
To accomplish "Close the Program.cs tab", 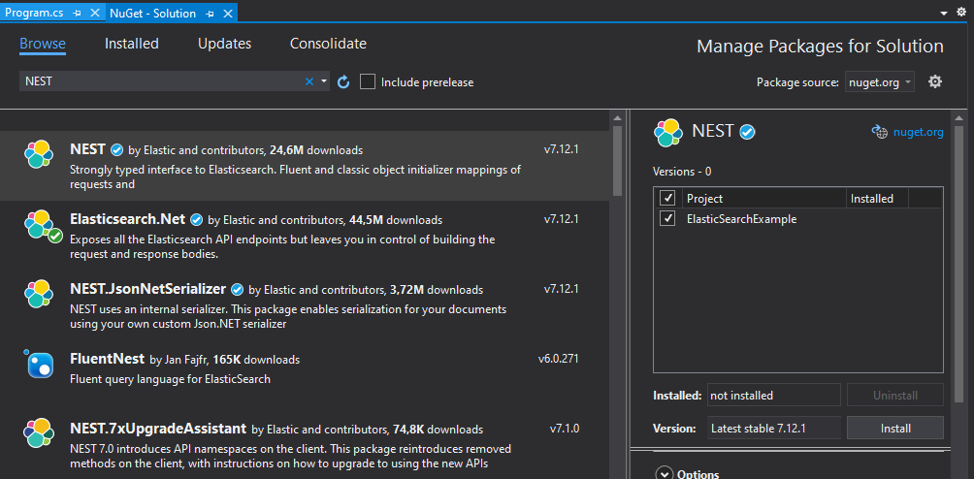I will tap(94, 13).
